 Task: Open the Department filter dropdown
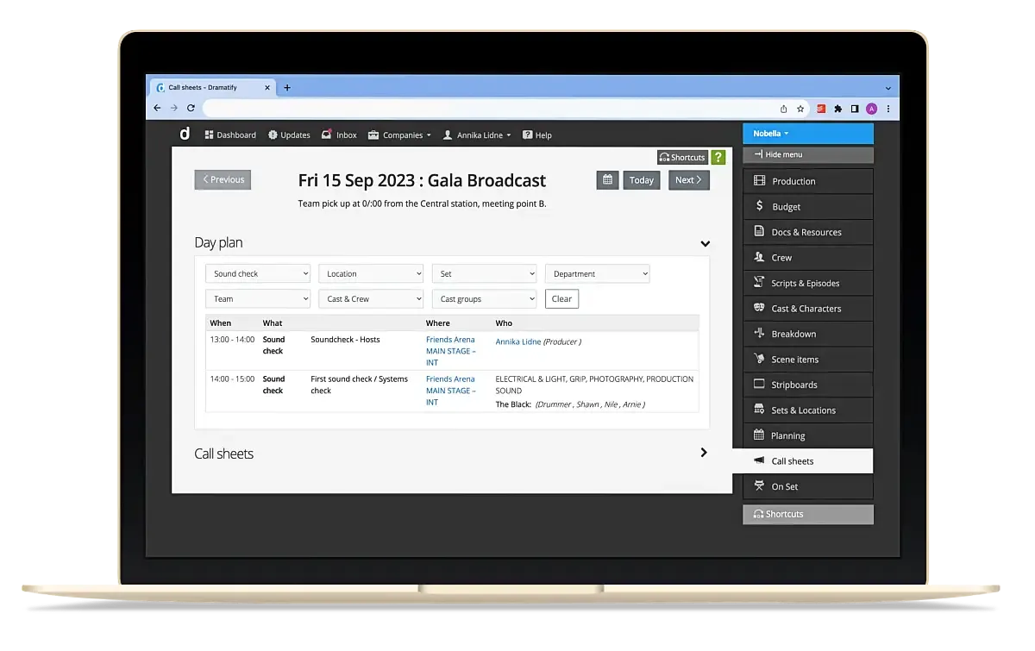597,273
